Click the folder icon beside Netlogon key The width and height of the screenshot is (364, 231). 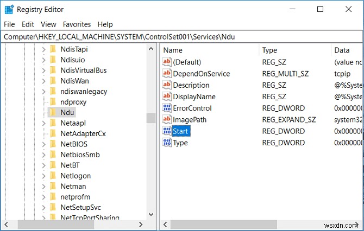pos(53,176)
